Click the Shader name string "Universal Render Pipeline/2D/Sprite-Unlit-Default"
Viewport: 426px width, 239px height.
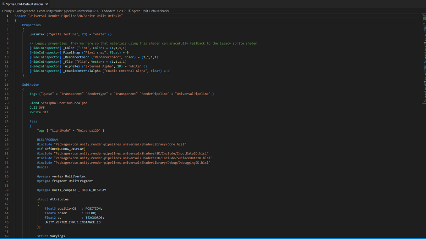click(x=75, y=16)
